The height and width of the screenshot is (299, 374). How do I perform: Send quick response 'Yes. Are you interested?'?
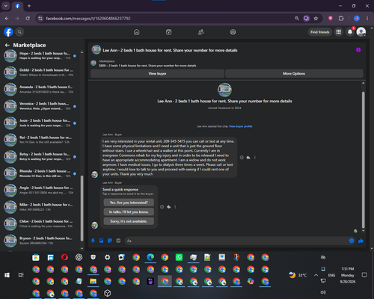pos(129,203)
